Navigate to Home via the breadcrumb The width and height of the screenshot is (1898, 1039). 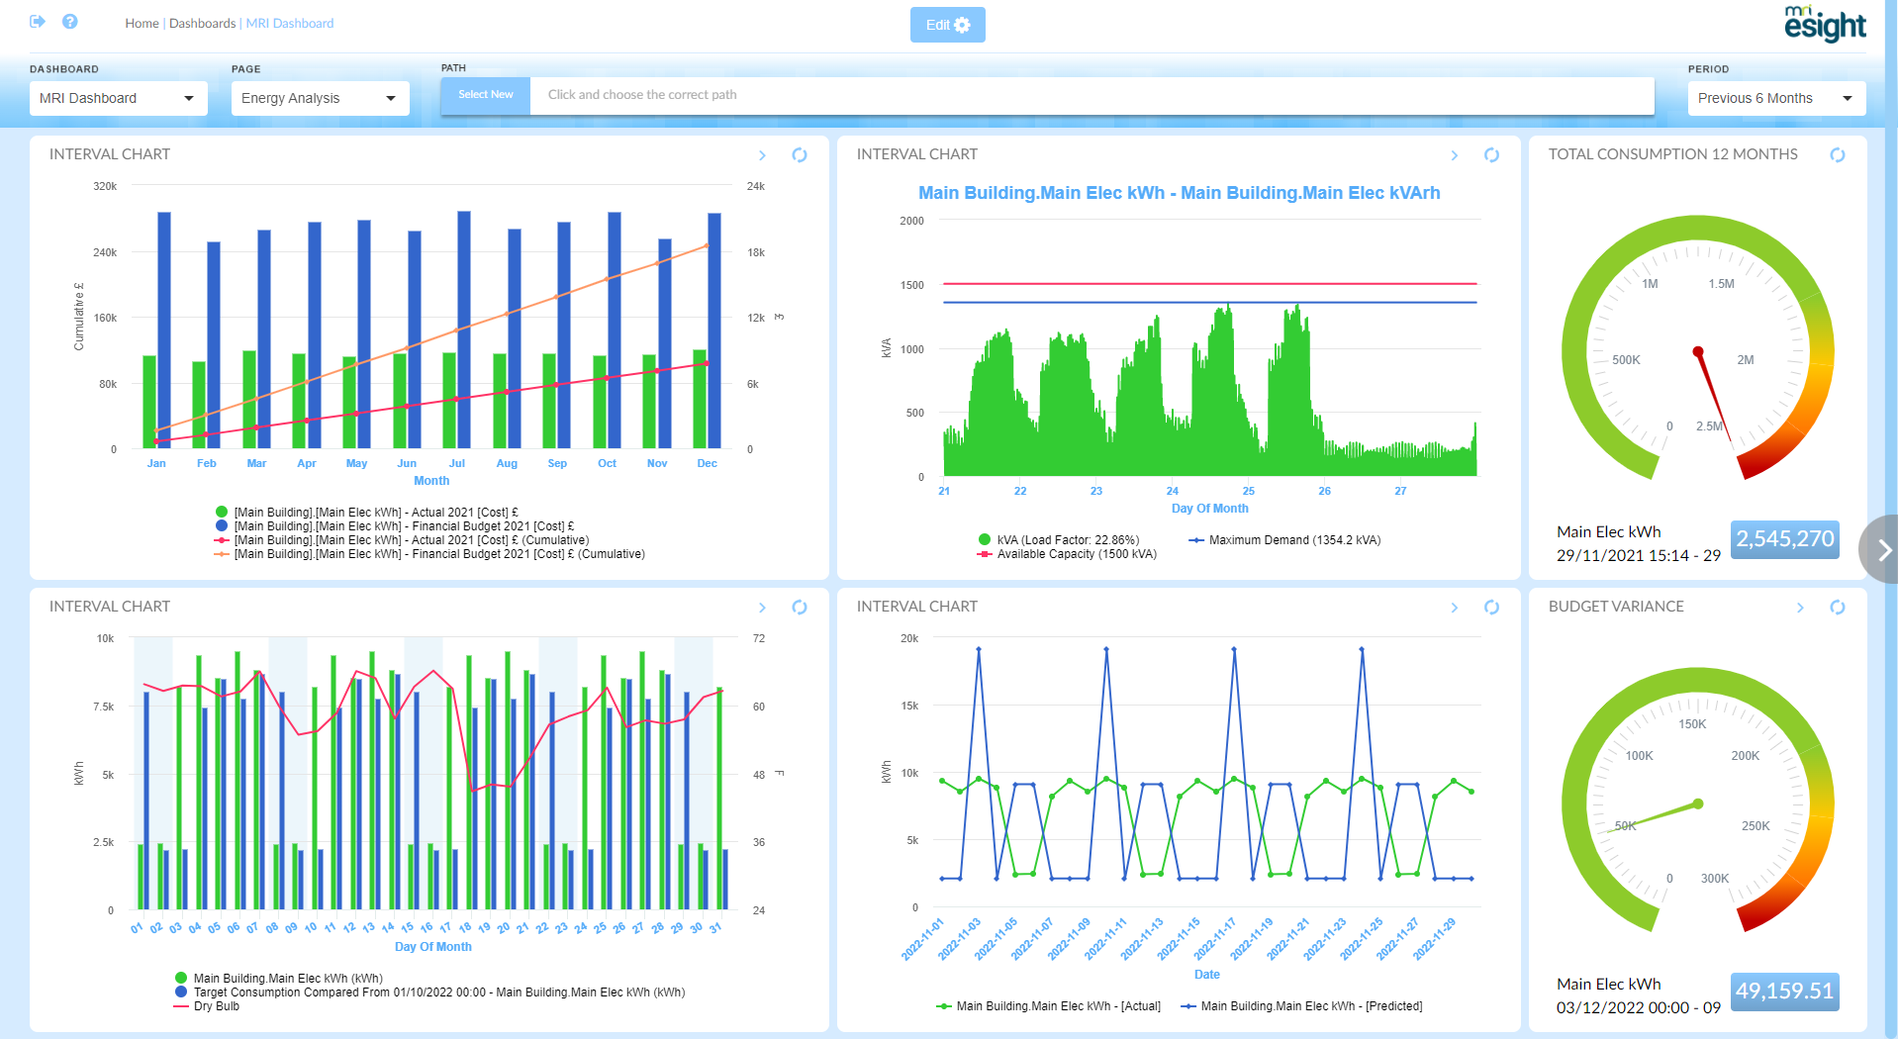[142, 23]
